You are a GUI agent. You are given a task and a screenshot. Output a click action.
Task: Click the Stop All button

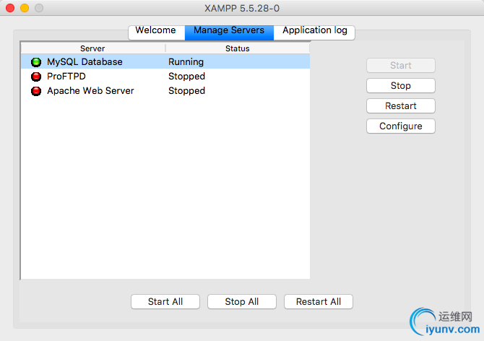click(x=242, y=301)
